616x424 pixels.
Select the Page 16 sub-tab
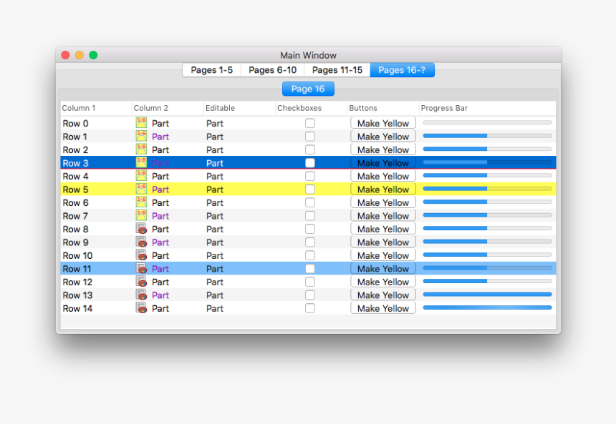(x=308, y=89)
